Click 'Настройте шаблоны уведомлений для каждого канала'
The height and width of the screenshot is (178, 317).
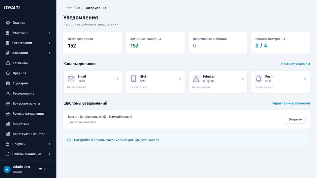pos(117,140)
